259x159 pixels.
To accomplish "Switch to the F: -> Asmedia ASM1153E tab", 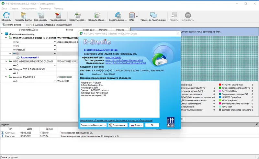I will (49, 25).
